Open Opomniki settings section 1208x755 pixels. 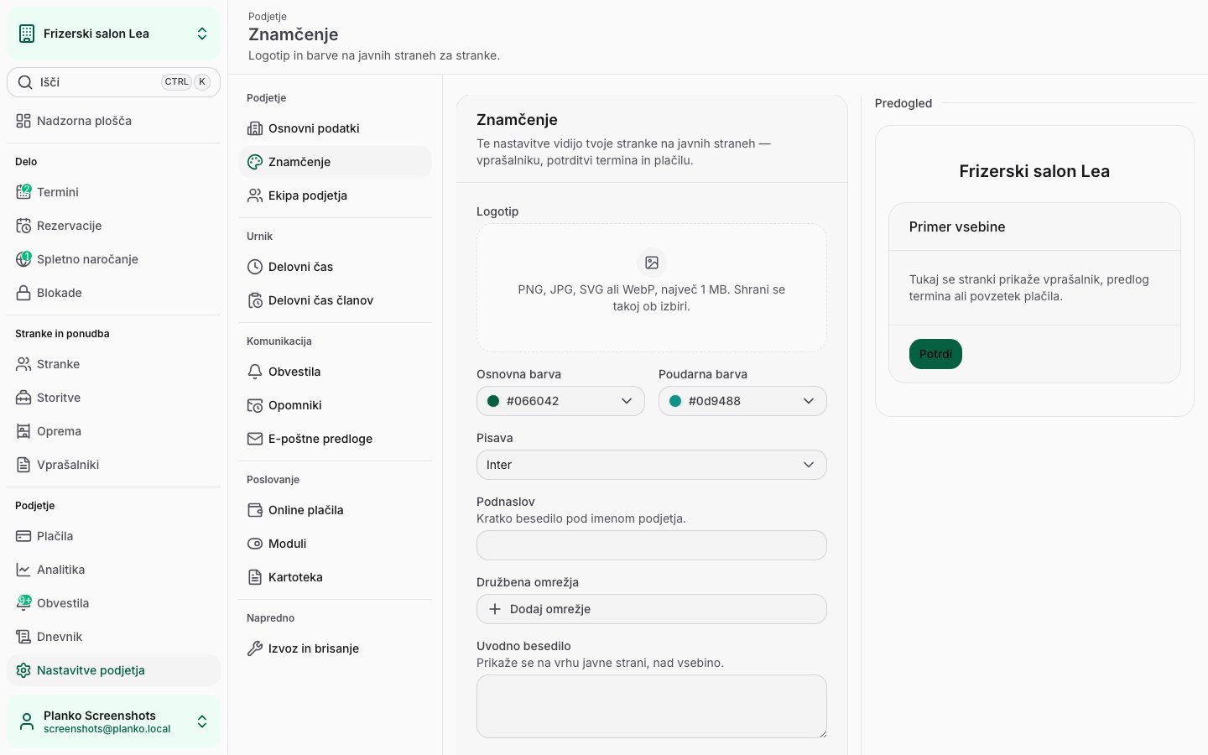[x=335, y=405]
